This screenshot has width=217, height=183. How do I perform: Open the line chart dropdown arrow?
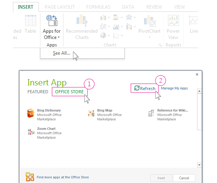[109, 26]
